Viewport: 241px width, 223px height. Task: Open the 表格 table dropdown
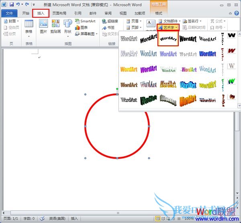29,29
